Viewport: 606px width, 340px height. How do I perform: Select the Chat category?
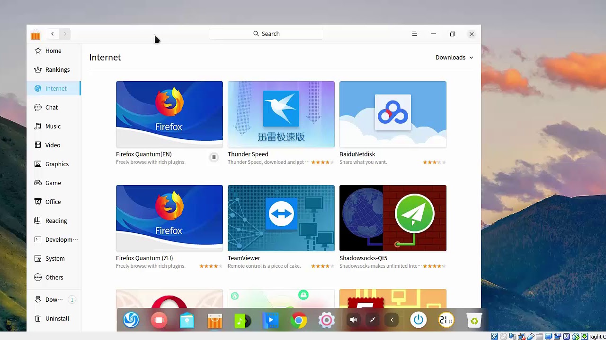[53, 107]
